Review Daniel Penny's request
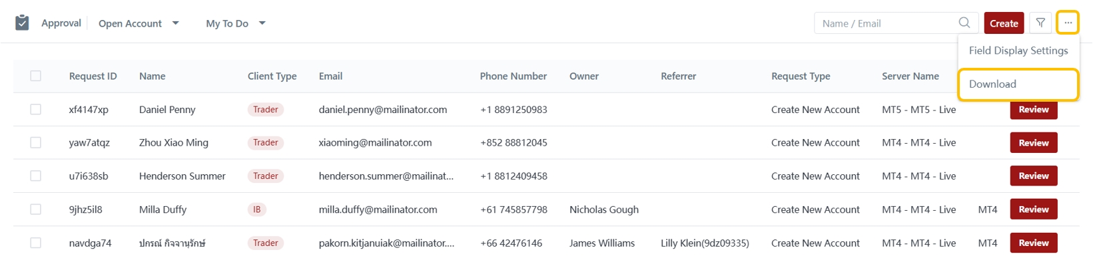Screen dimensions: 1093x266 (x=1033, y=110)
